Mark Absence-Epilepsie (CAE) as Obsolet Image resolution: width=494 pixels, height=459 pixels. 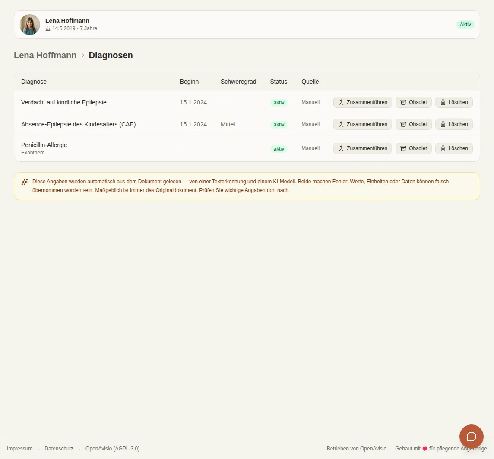tap(413, 124)
